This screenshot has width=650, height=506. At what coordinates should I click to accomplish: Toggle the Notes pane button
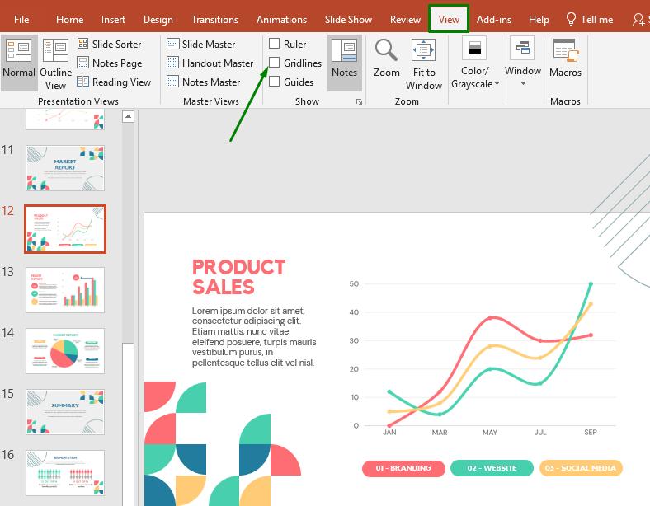click(x=345, y=62)
